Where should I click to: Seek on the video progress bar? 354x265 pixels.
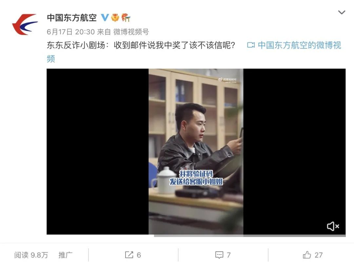click(250, 236)
